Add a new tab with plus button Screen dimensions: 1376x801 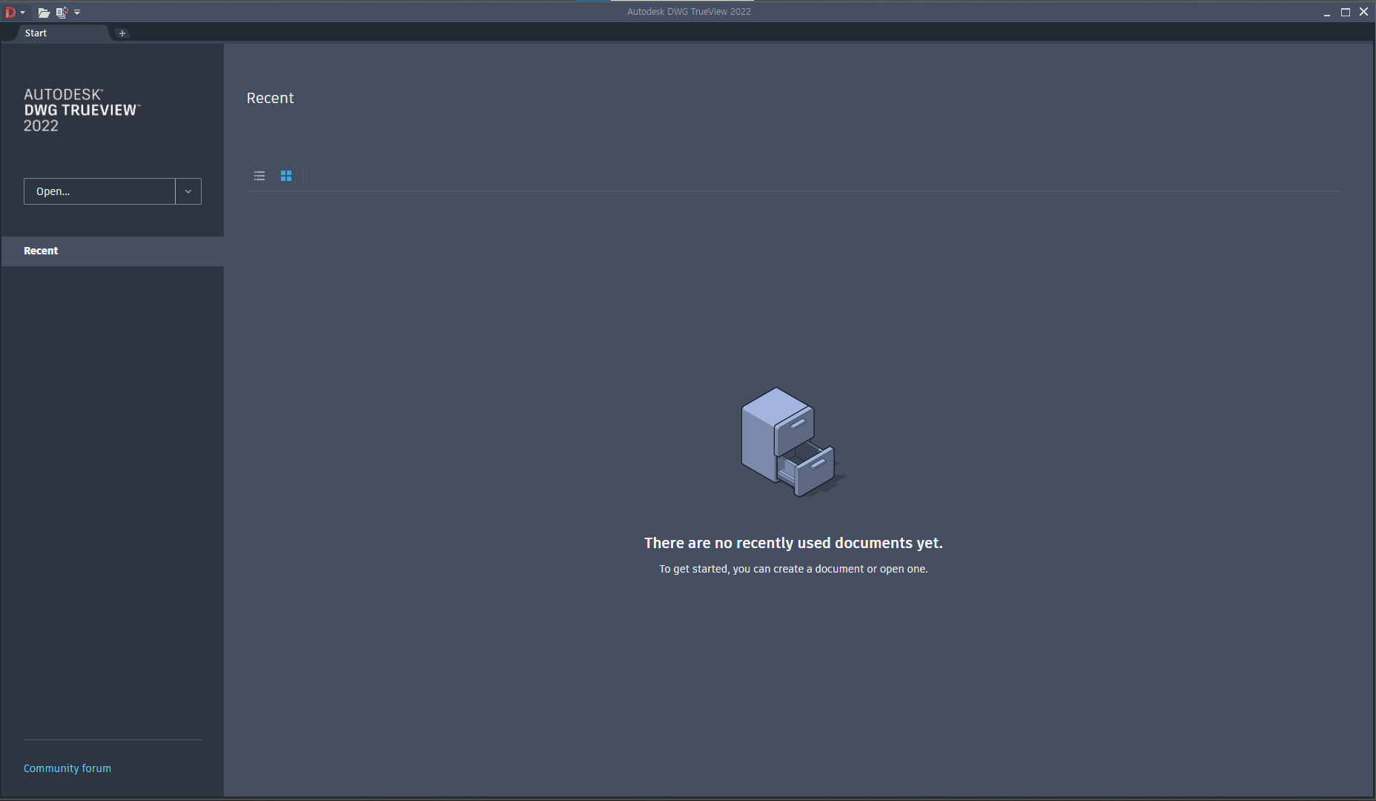[x=122, y=33]
